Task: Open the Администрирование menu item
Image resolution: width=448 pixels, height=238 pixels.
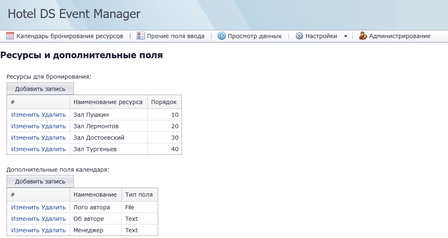Action: (x=400, y=36)
